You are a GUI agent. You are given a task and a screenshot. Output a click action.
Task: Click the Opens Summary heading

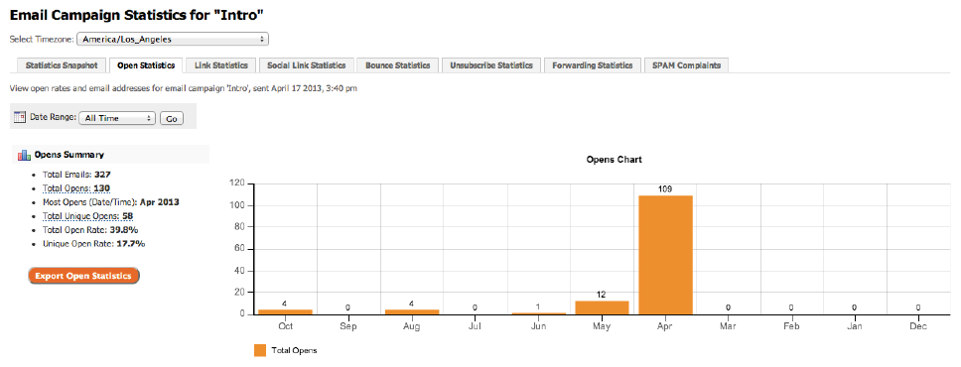point(69,155)
